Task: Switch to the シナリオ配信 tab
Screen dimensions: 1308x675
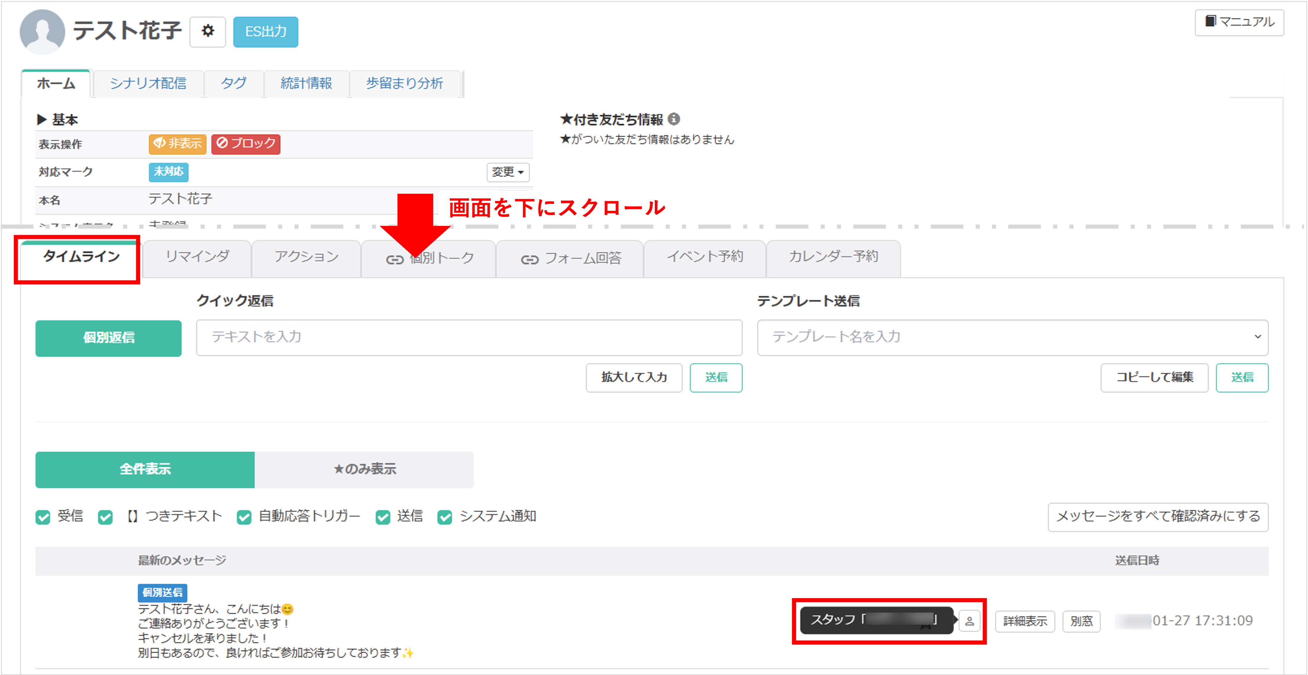Action: click(148, 83)
